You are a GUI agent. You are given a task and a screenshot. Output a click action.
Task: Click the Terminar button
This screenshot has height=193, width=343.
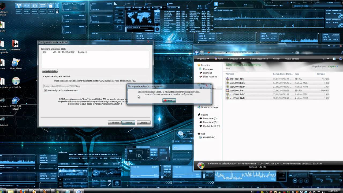pos(128,123)
